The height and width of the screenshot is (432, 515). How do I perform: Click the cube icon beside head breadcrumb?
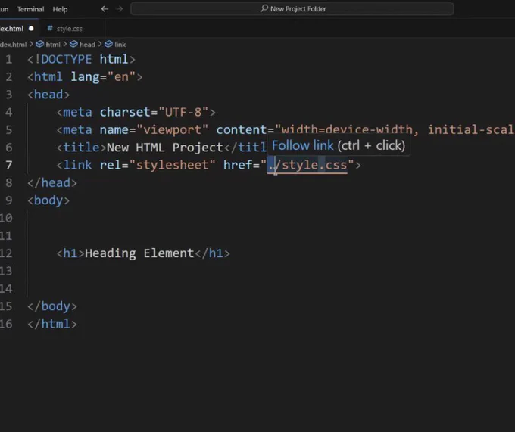(x=73, y=44)
